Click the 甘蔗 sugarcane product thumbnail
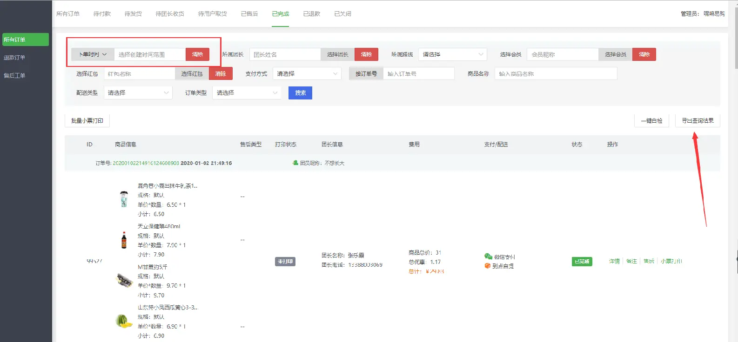The image size is (738, 342). click(124, 280)
